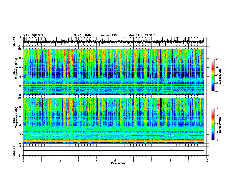233x180 pixels.
Task: Click "-3" tick on ch.1 color bar
Action: tap(217, 59)
